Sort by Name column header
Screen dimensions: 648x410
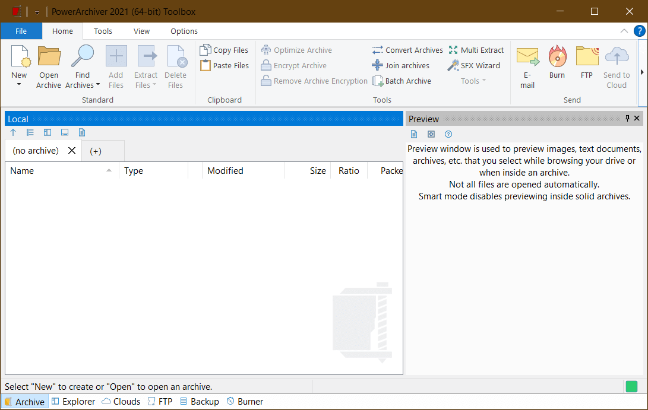(62, 171)
